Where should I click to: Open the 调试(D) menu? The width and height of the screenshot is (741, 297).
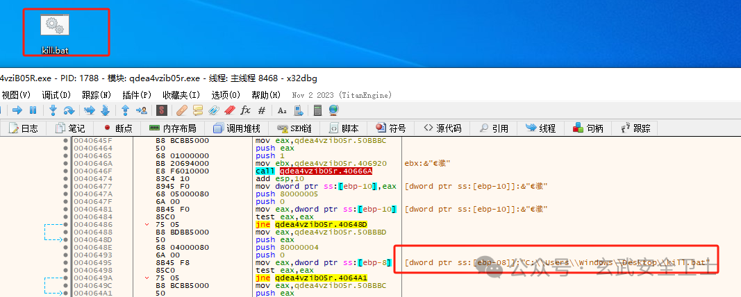click(57, 95)
